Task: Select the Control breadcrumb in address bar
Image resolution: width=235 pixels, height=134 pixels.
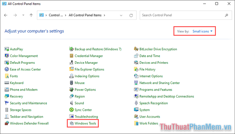Action: 56,15
